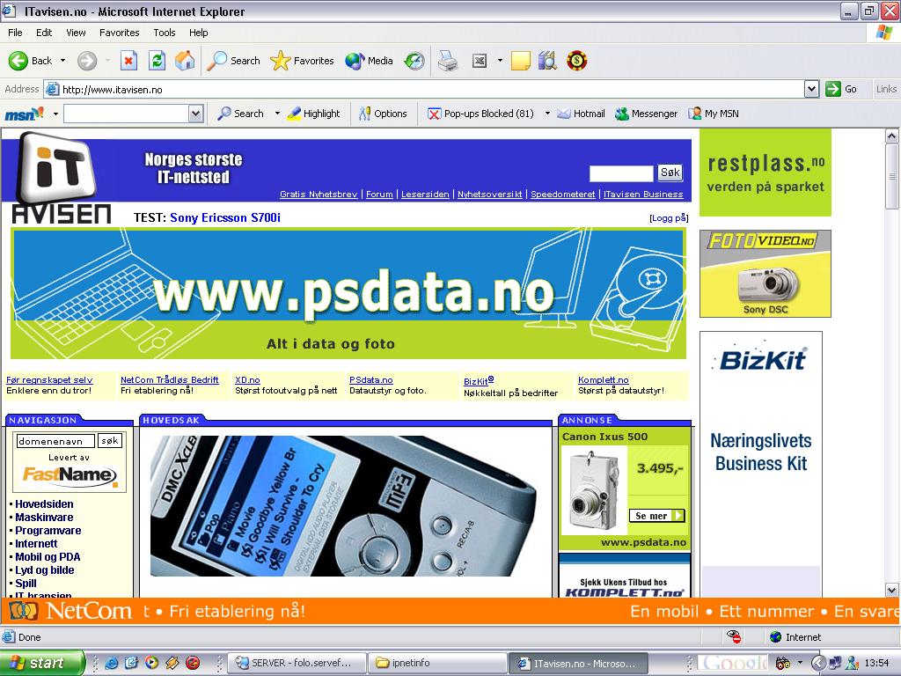Click the Søk button in site header
This screenshot has width=901, height=676.
(670, 172)
